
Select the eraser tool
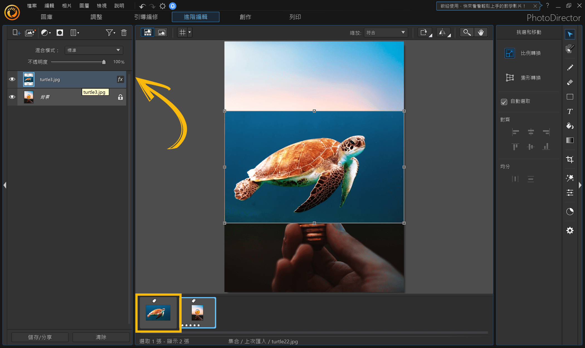(x=570, y=82)
